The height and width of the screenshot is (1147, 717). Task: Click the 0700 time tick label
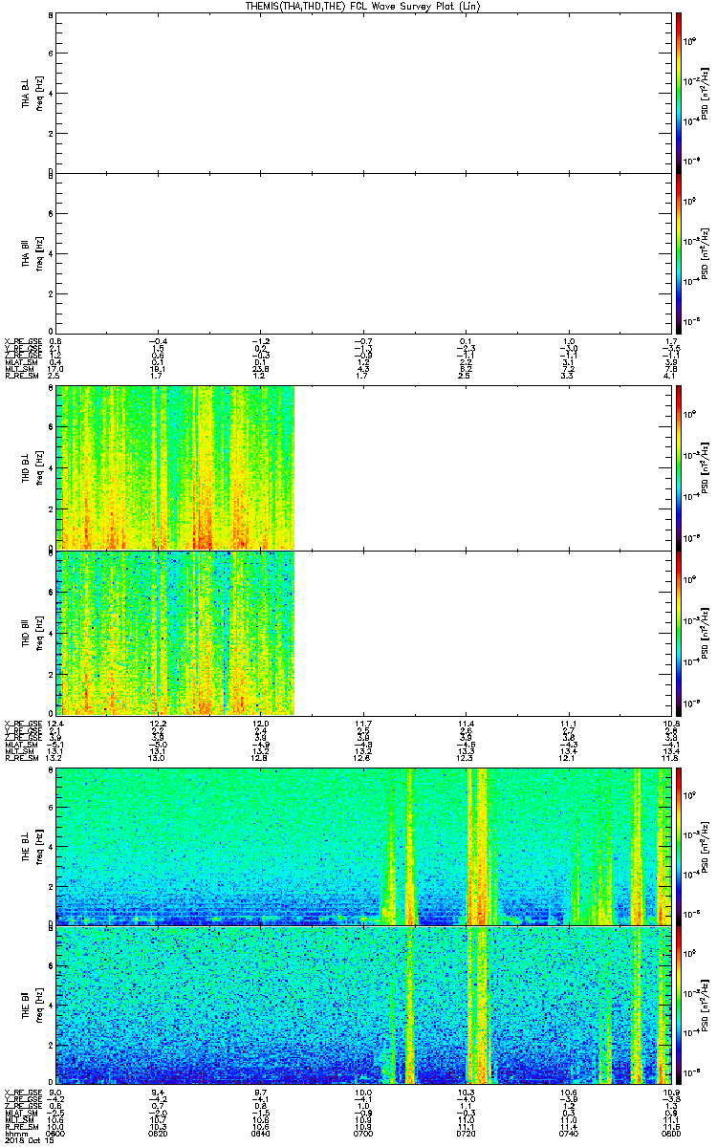[363, 1133]
